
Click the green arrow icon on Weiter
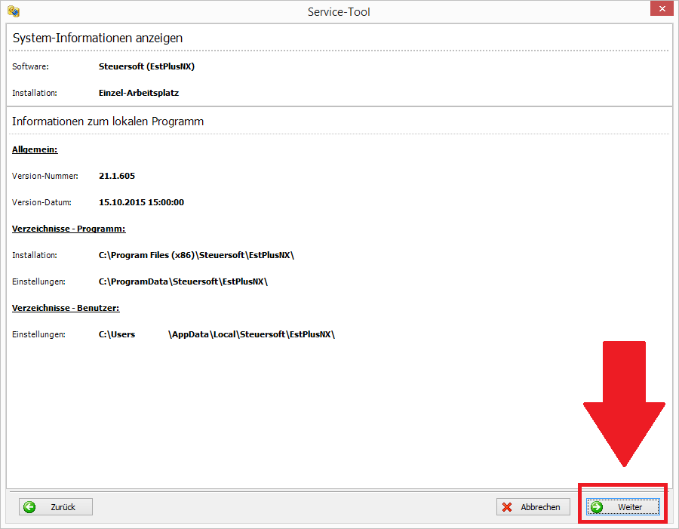click(597, 507)
